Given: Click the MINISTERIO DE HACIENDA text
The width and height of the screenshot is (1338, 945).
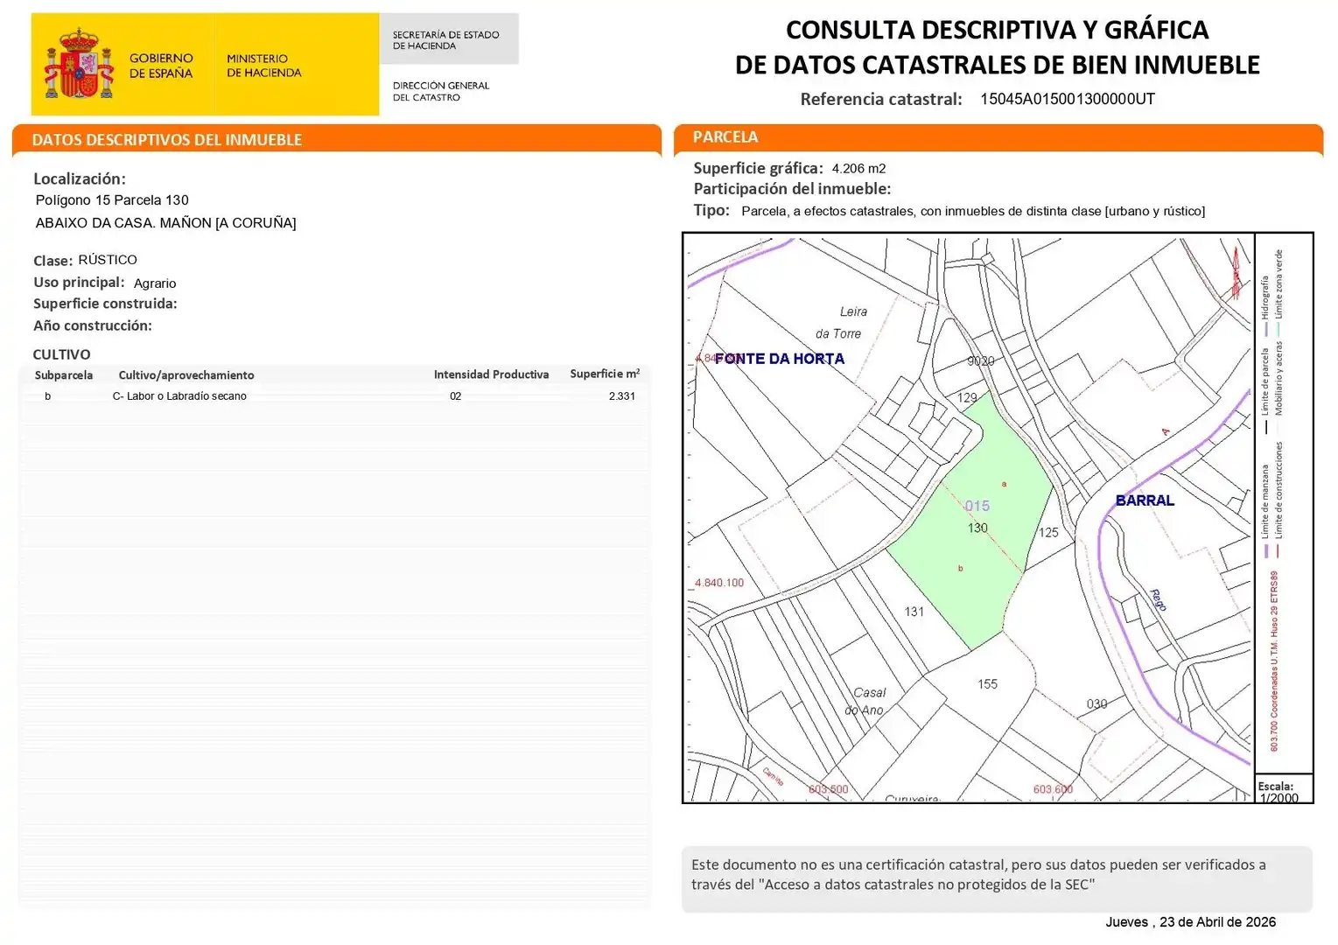Looking at the screenshot, I should click(x=263, y=66).
